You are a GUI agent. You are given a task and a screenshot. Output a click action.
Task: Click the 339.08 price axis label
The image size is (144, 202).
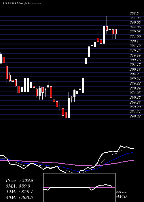[135, 32]
